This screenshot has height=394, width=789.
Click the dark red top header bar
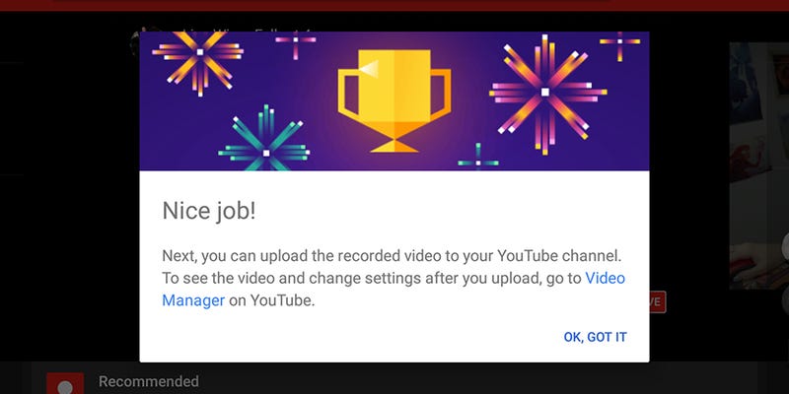[x=394, y=6]
